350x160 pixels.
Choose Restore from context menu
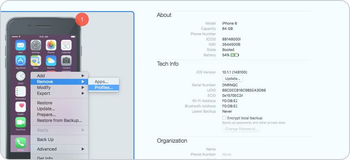coord(59,103)
